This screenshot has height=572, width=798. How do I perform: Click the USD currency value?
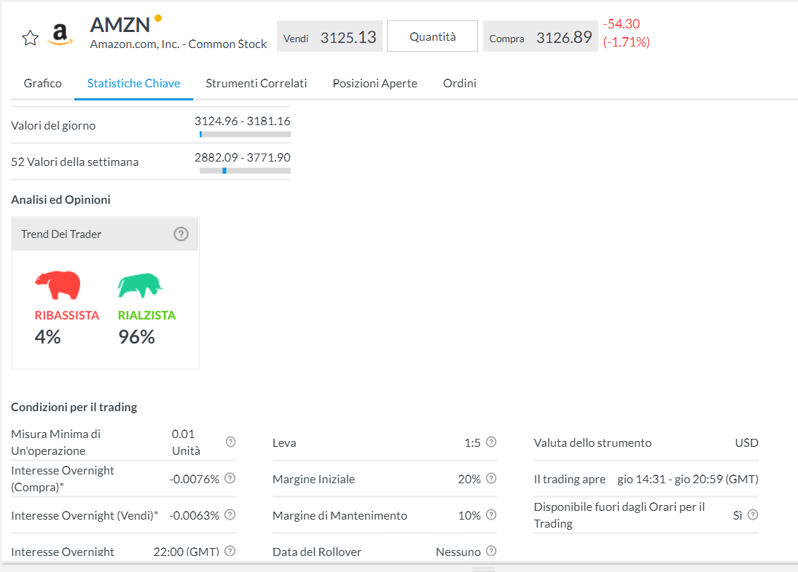coord(746,443)
